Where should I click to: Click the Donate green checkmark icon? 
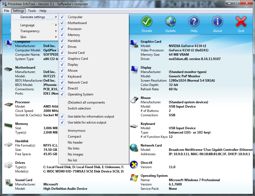click(x=147, y=22)
